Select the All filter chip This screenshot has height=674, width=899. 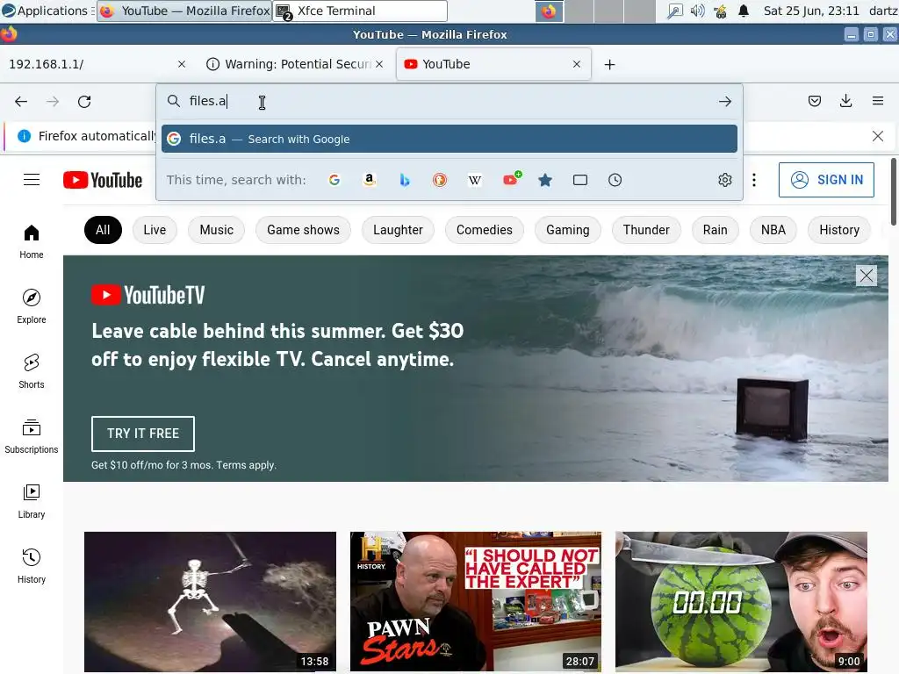tap(104, 230)
